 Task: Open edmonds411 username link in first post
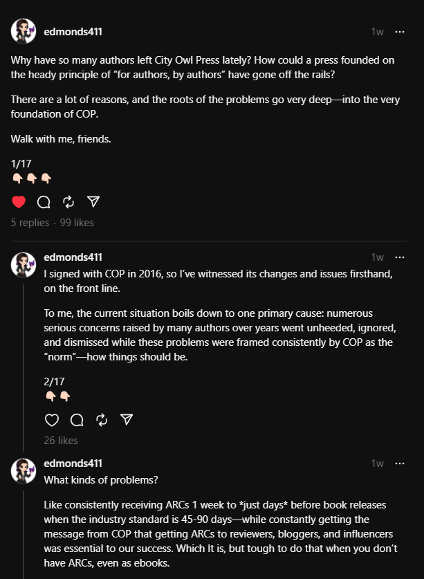(73, 32)
